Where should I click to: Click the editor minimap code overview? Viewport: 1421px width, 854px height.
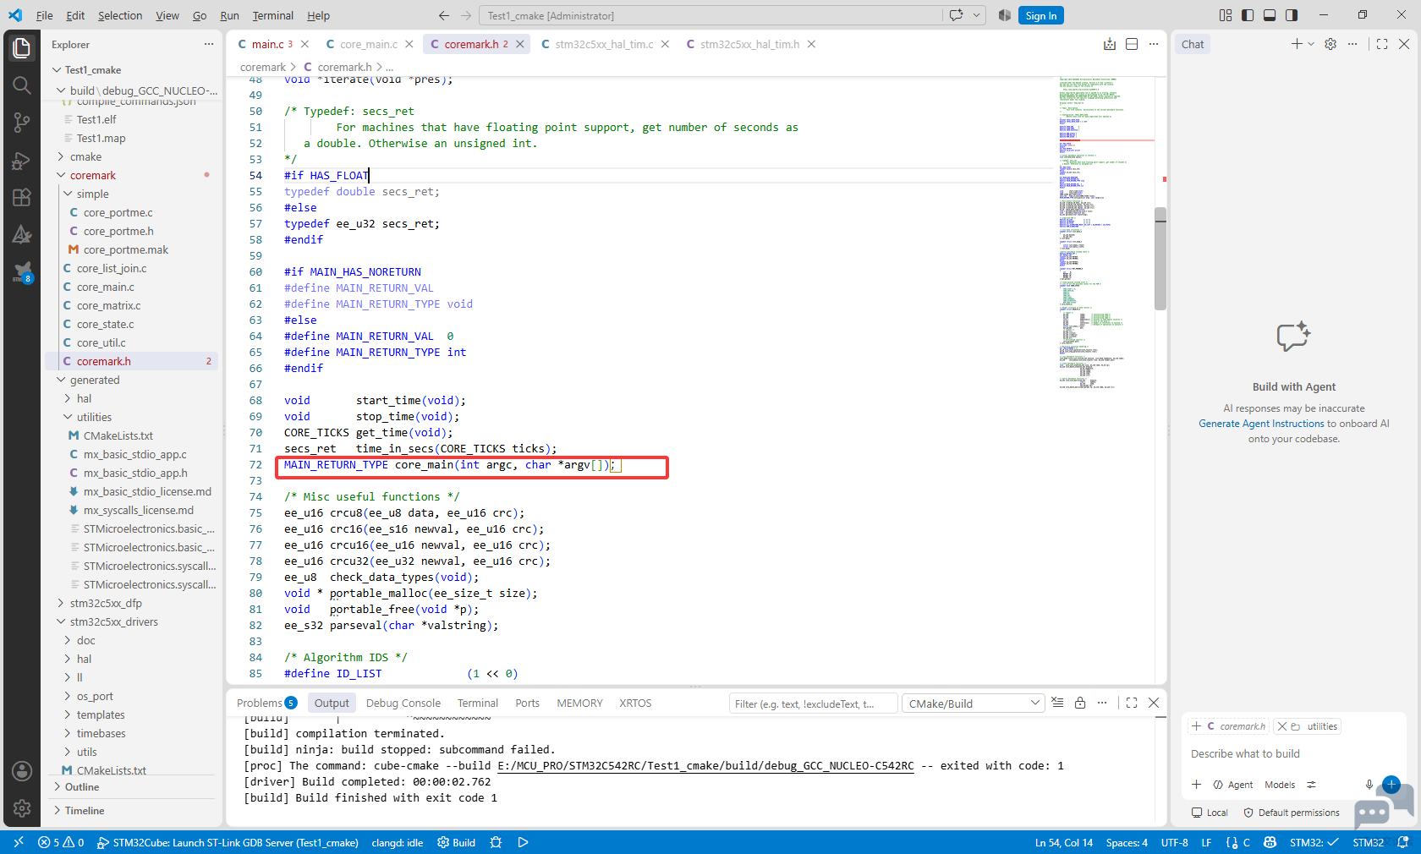pyautogui.click(x=1105, y=233)
